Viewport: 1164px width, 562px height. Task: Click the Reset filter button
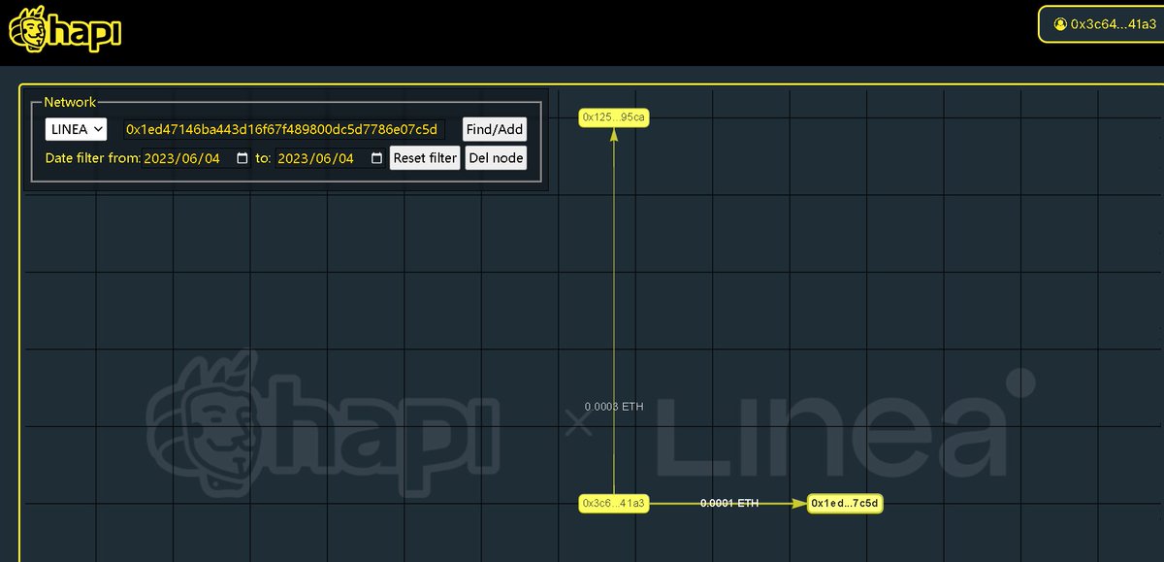[x=425, y=158]
